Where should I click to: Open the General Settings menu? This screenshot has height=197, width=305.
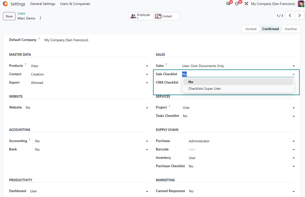(x=43, y=4)
